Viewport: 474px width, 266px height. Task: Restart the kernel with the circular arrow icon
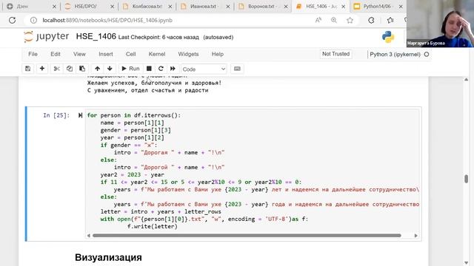tap(161, 69)
